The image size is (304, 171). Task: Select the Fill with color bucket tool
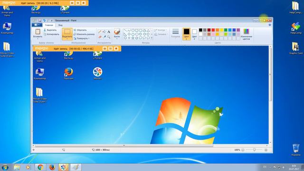point(104,32)
